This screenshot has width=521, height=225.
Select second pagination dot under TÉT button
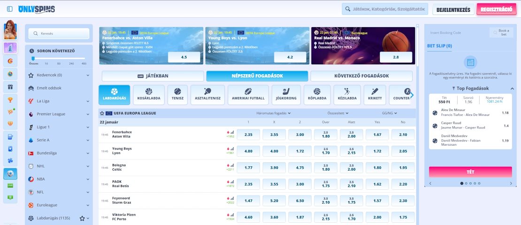[466, 183]
